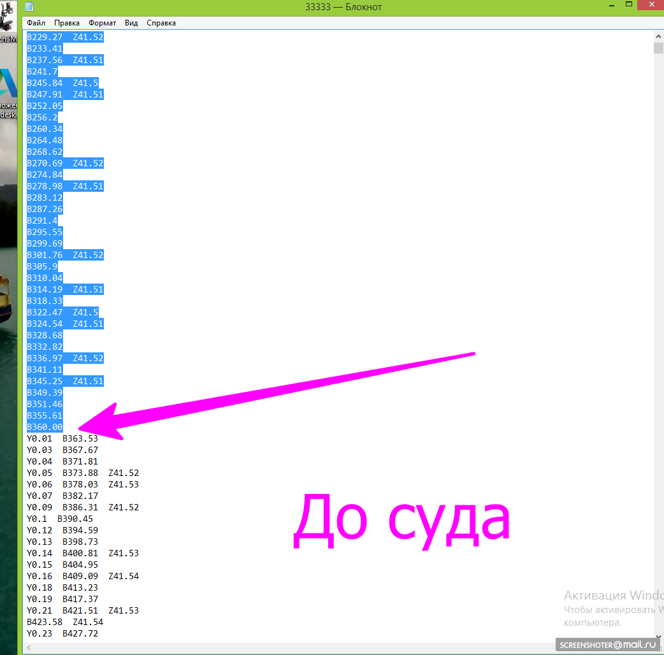Click the line B423.58 Z41.54
This screenshot has width=664, height=655.
[x=65, y=622]
